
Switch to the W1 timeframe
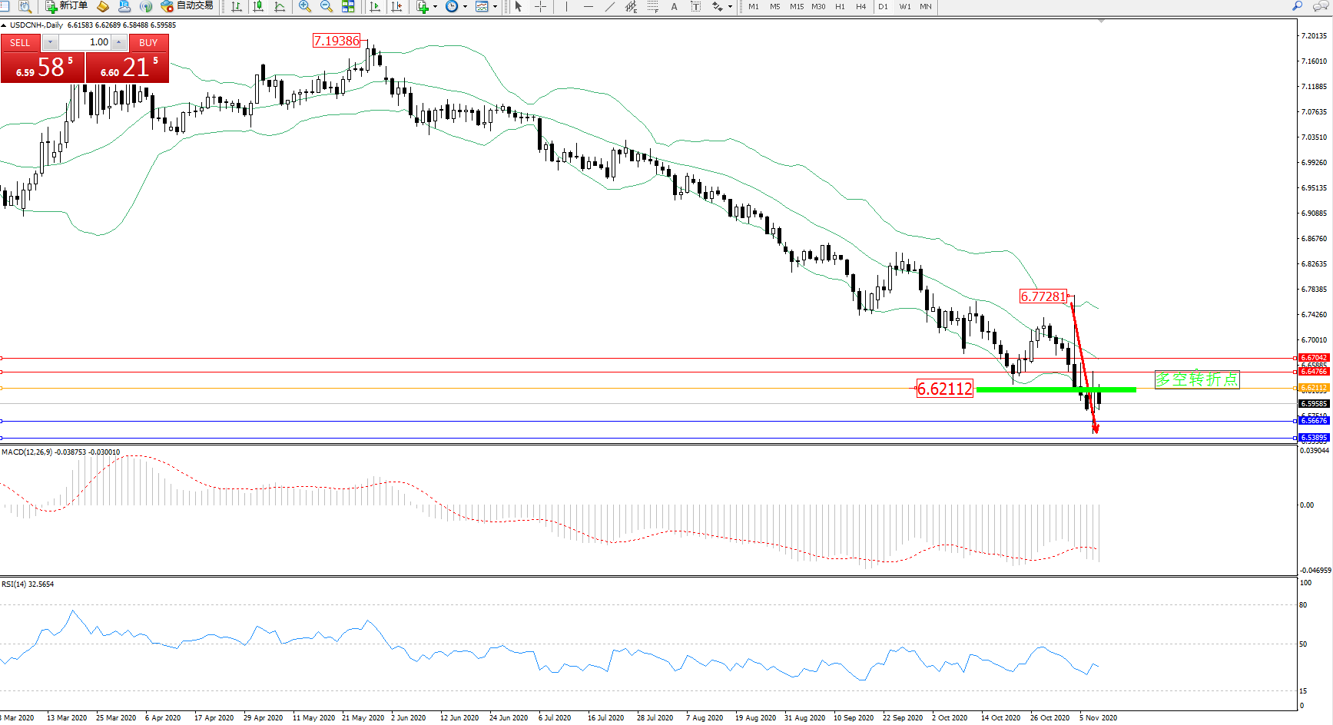pos(905,7)
